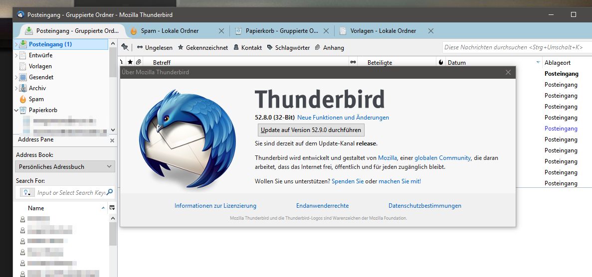Screen dimensions: 592x277
Task: Close the Address Pane
Action: pos(112,140)
